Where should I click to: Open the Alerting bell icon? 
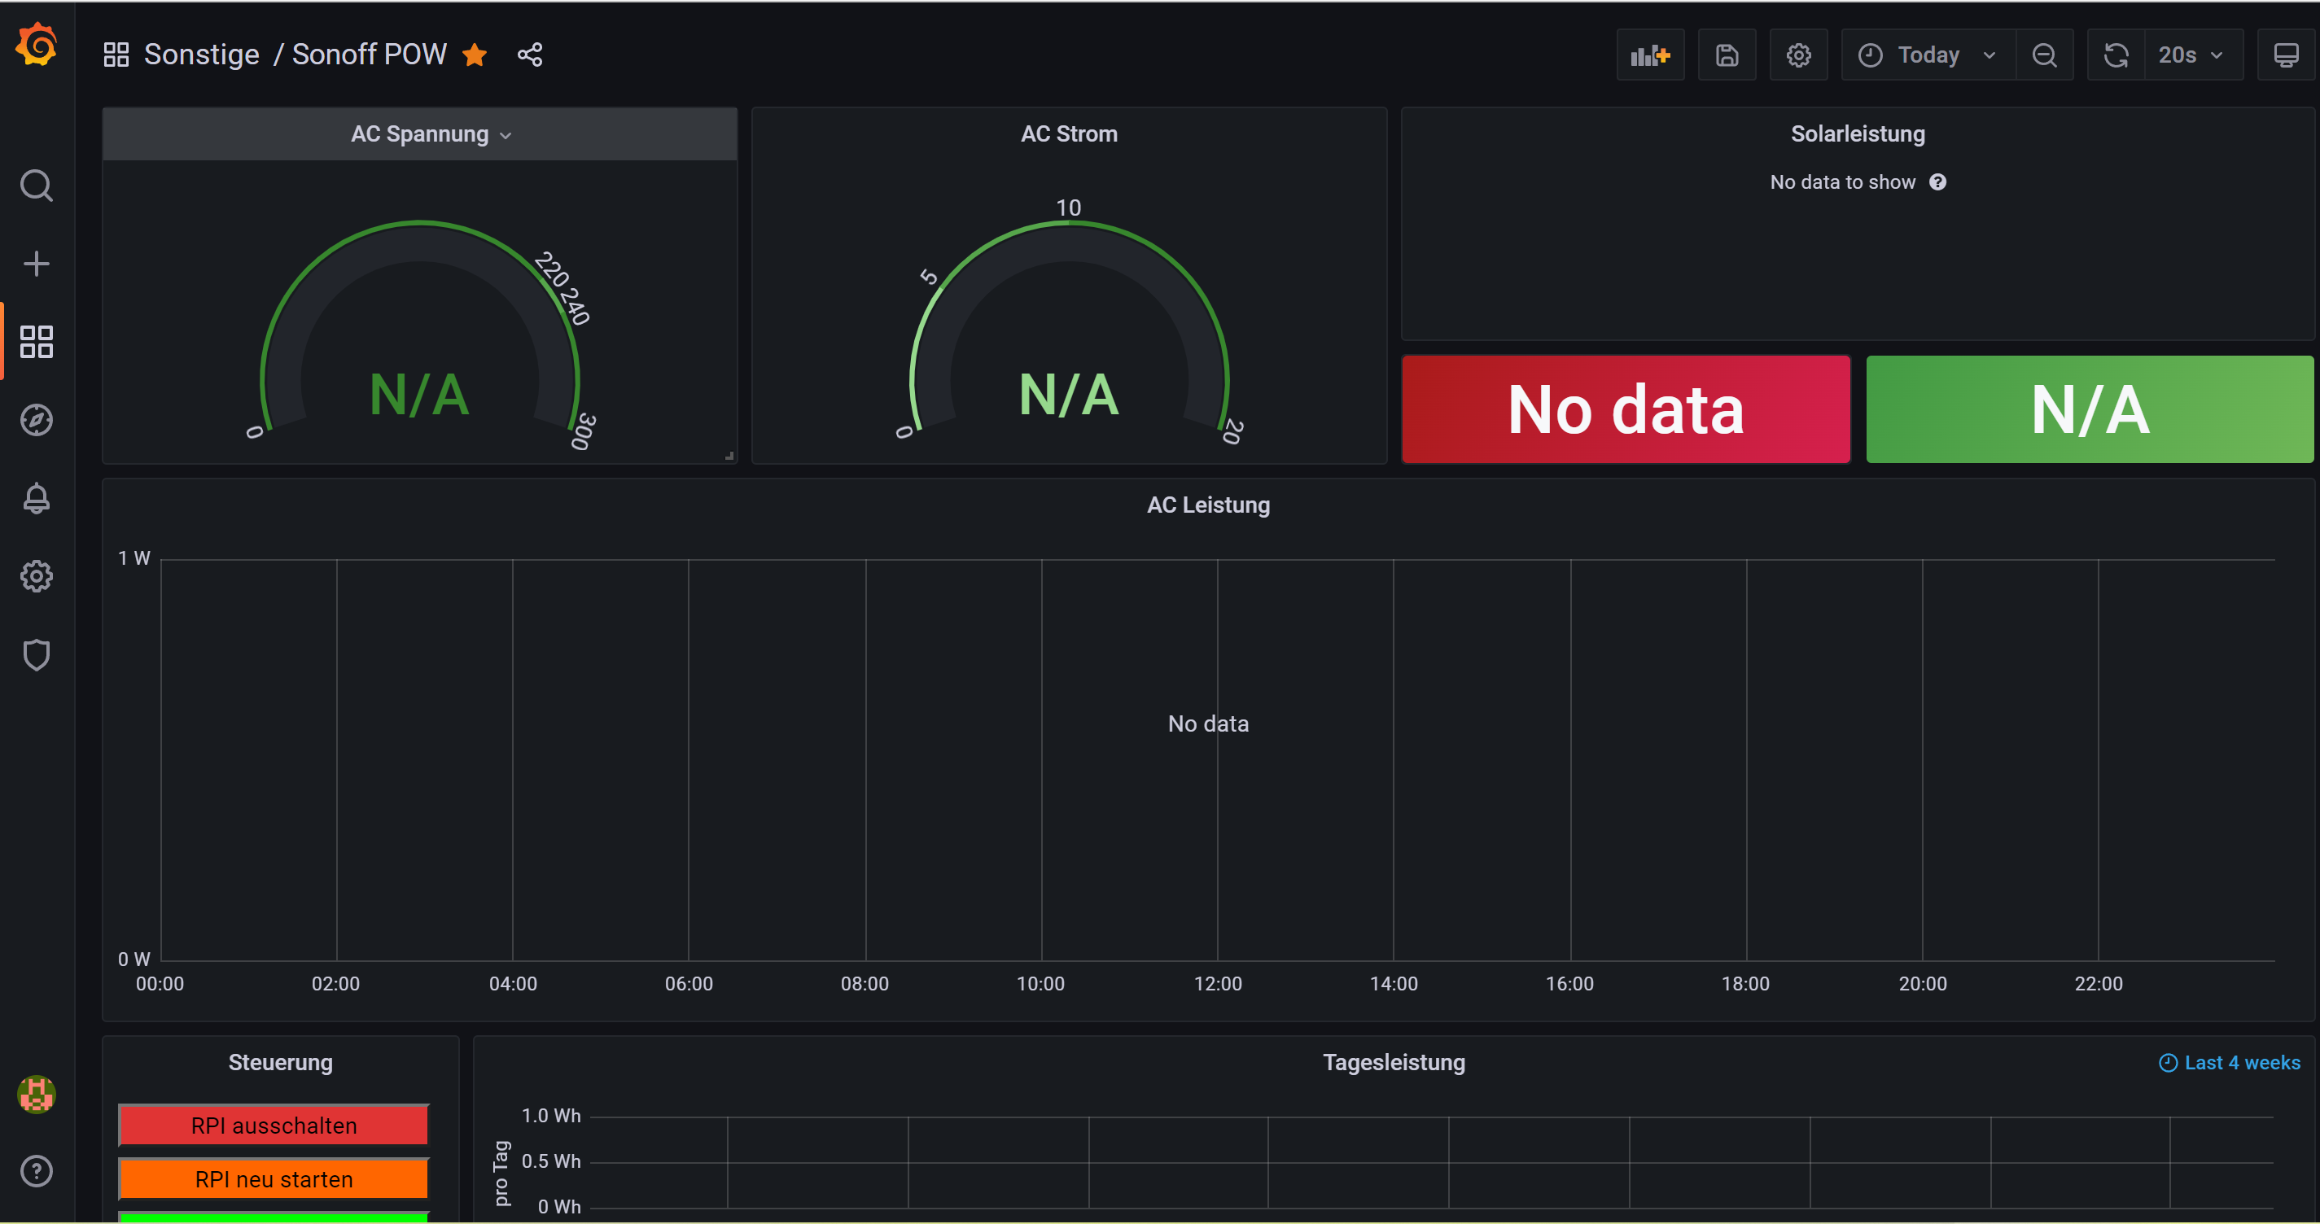tap(36, 498)
